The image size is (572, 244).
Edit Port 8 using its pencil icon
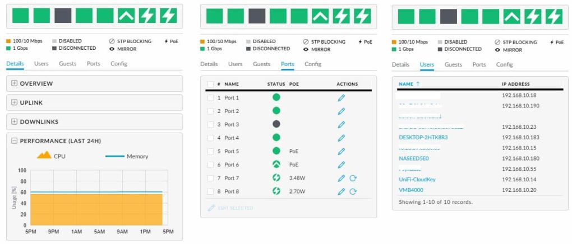pyautogui.click(x=341, y=191)
